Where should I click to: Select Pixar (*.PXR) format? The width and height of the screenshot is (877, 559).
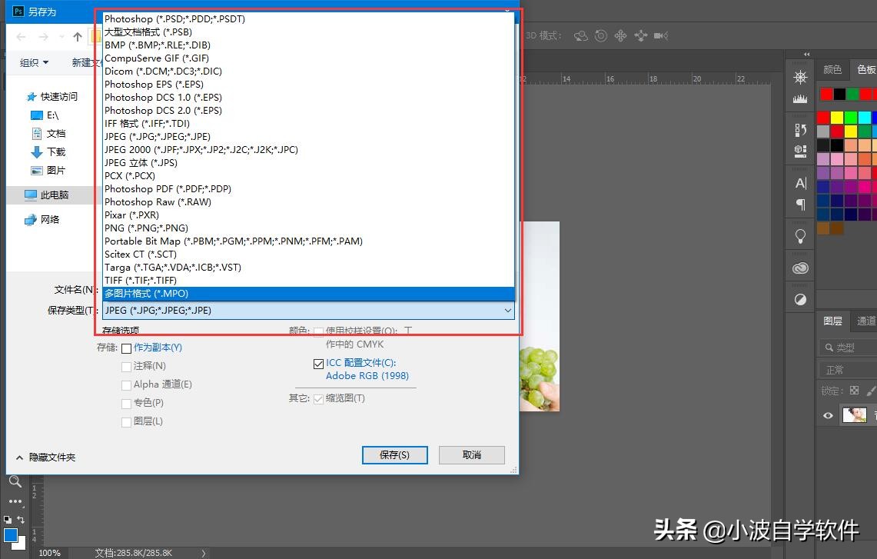click(308, 215)
